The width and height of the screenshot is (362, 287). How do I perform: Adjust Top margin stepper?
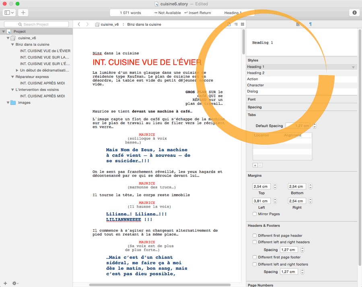[275, 186]
